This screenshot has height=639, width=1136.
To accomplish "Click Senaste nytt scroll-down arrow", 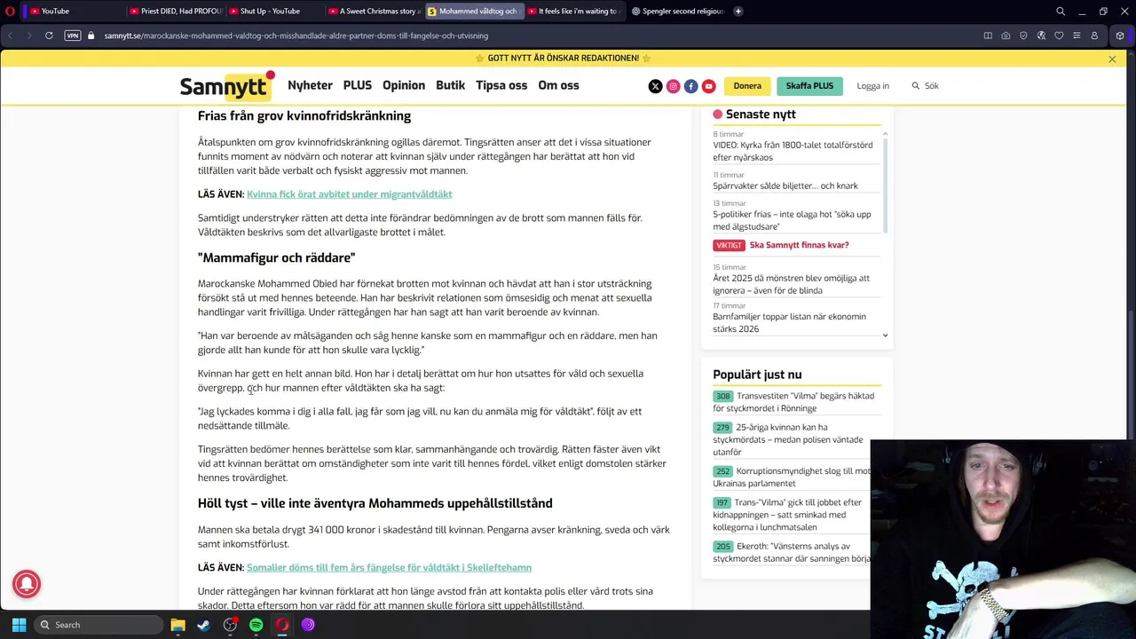I will coord(885,335).
